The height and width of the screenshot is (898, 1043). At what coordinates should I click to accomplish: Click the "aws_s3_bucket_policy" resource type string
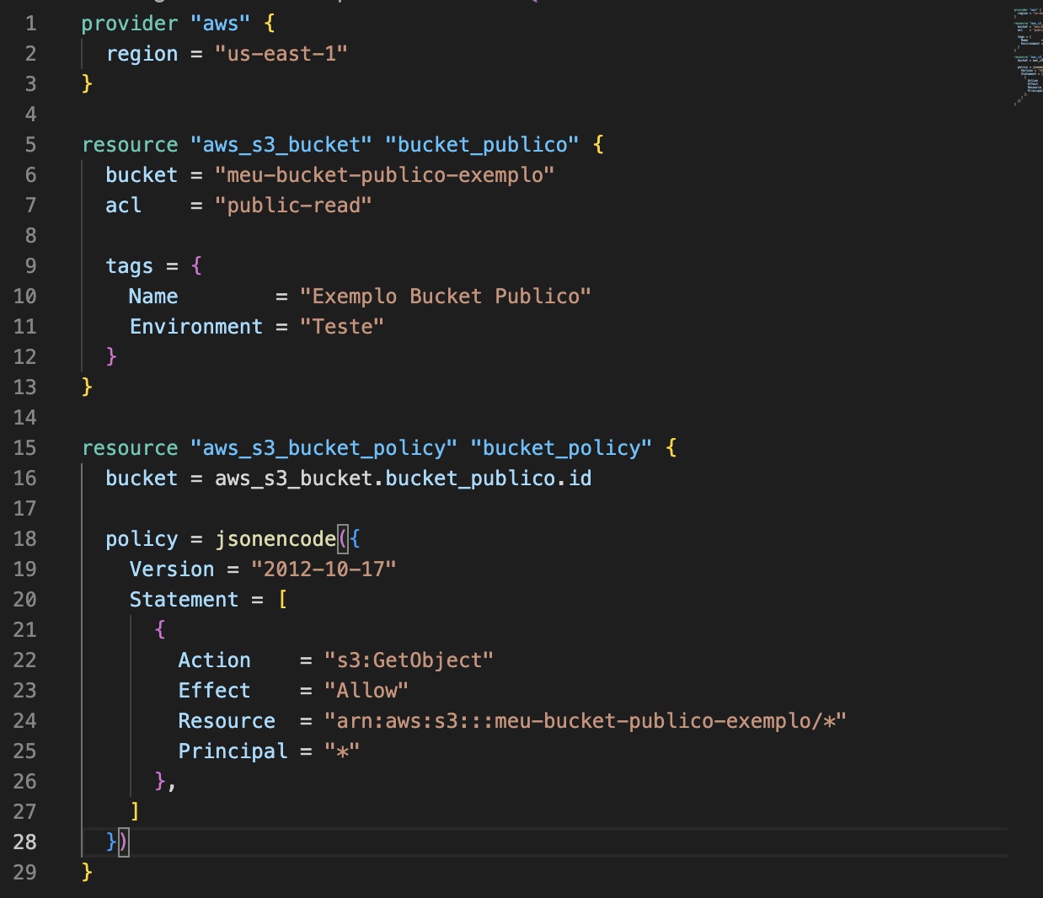(x=324, y=449)
